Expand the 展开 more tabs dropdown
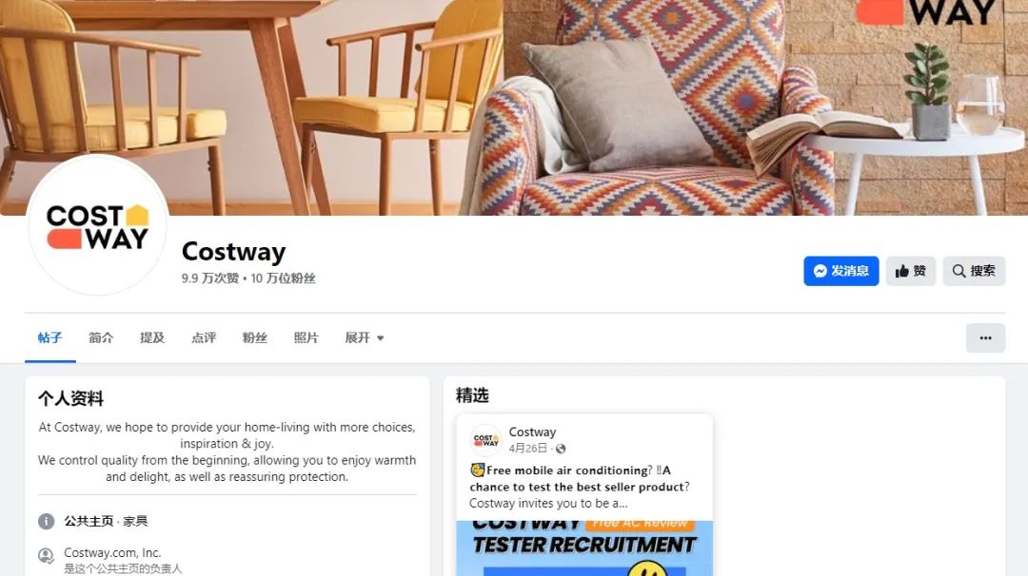 365,337
